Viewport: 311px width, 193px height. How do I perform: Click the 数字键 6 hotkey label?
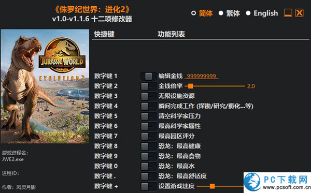tap(106, 126)
